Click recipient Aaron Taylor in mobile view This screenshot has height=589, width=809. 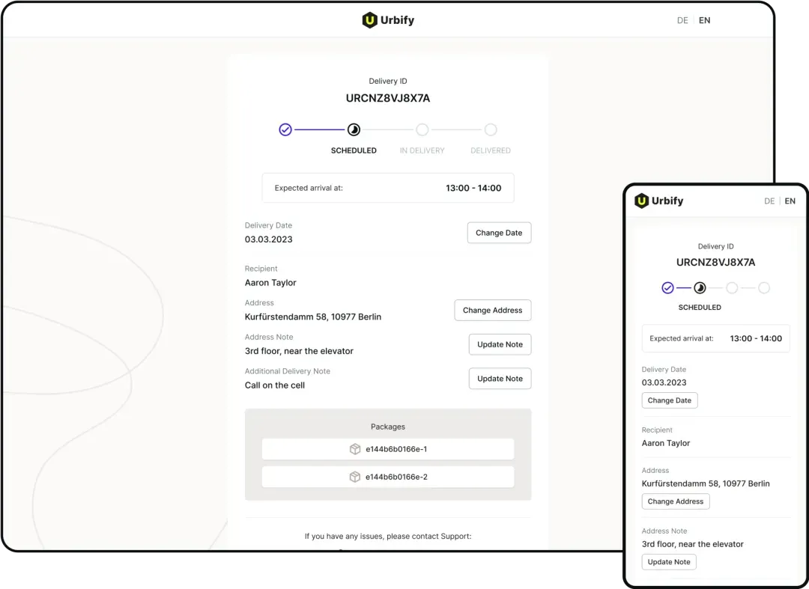tap(666, 443)
